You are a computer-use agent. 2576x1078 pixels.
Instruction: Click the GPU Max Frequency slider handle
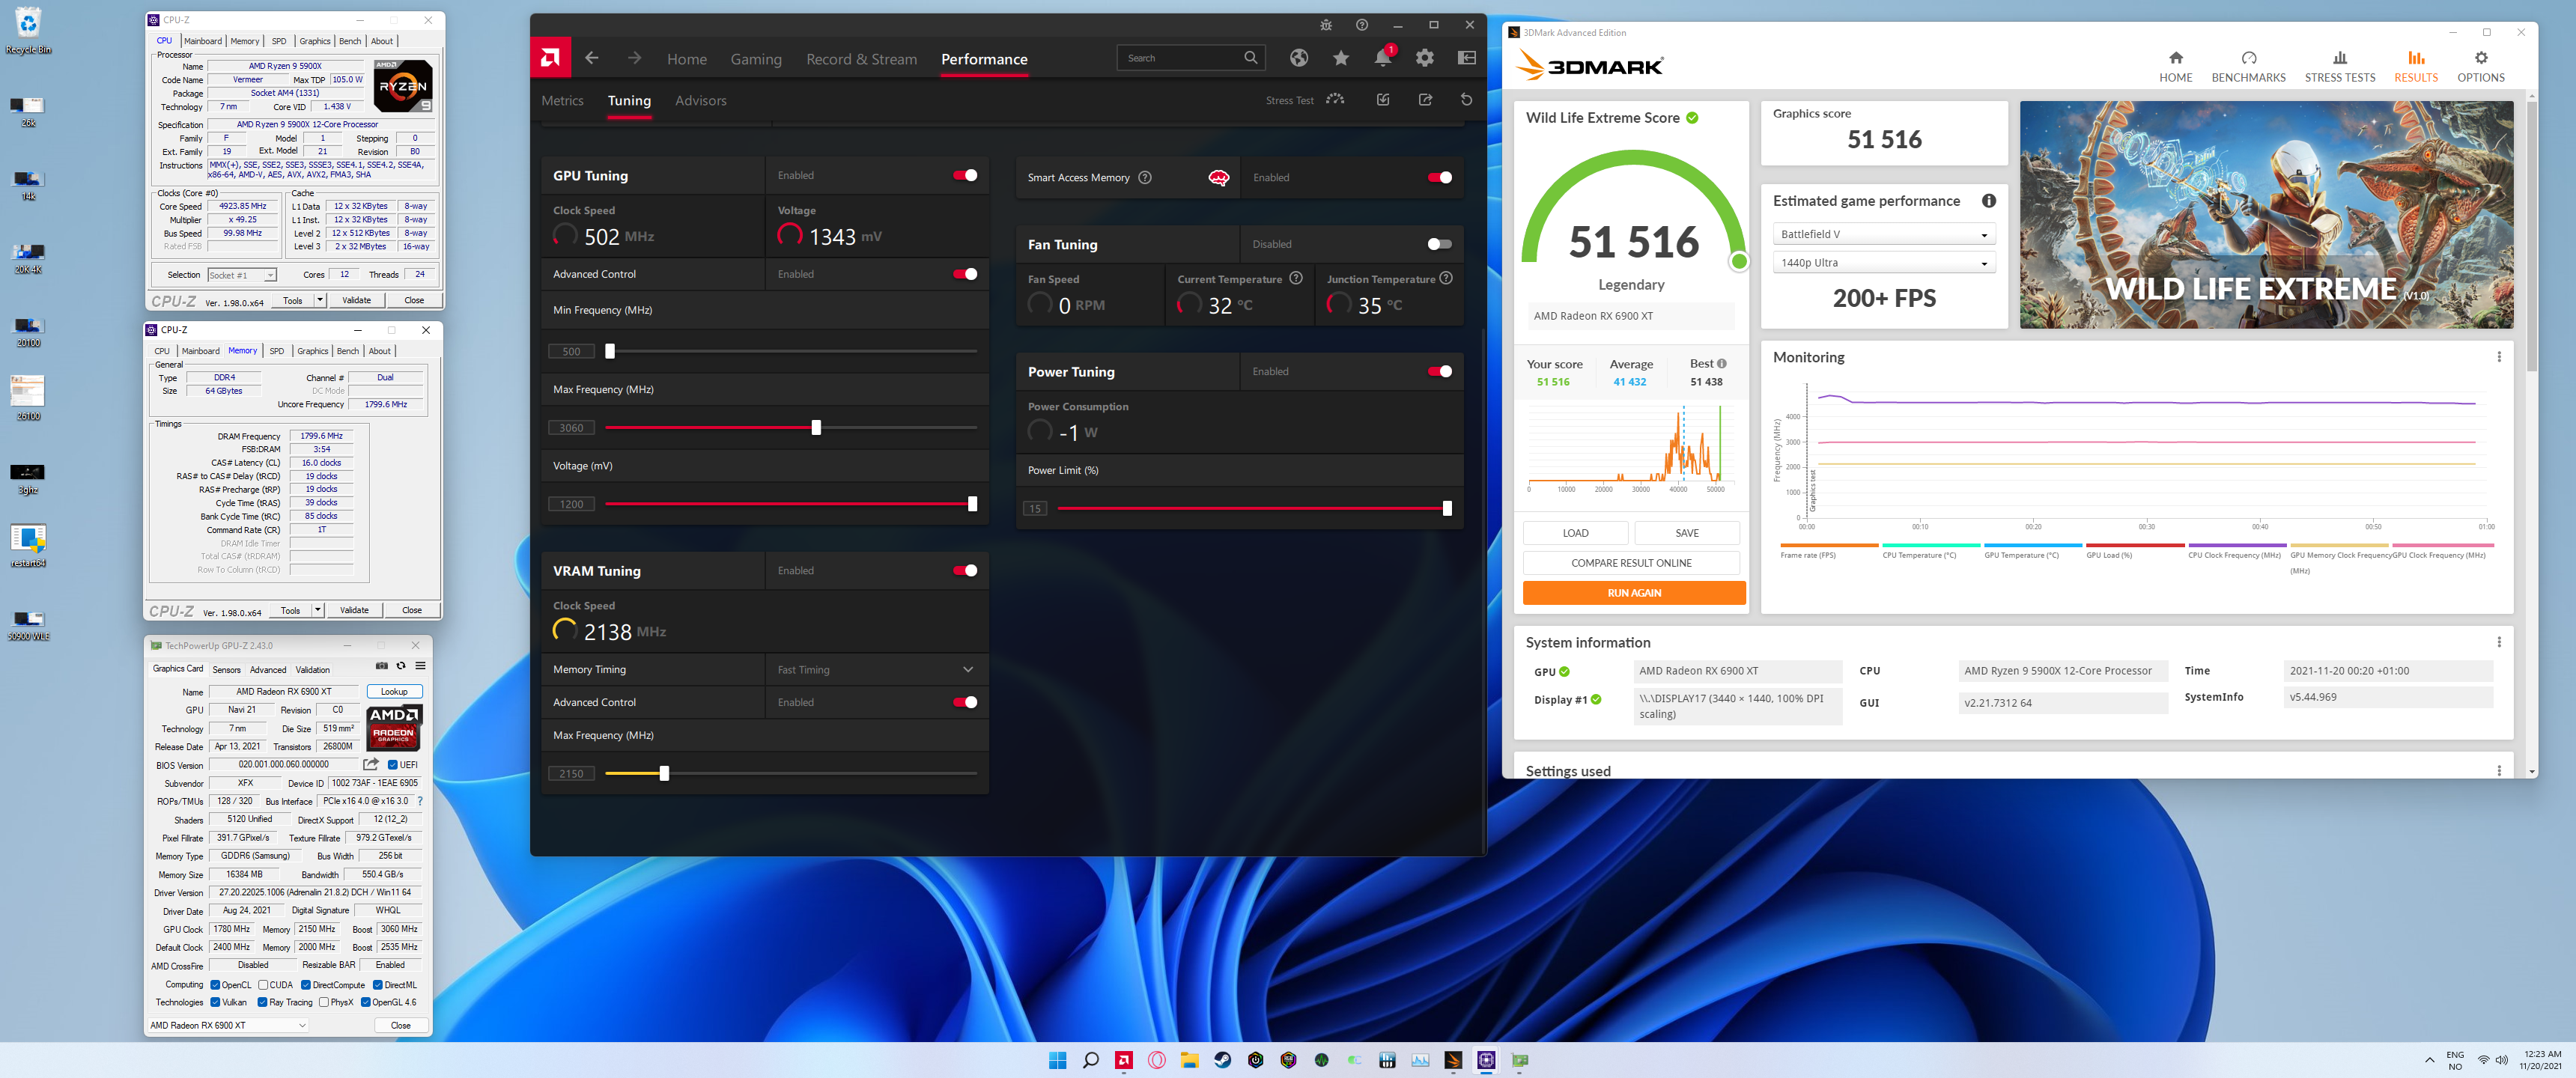point(816,428)
